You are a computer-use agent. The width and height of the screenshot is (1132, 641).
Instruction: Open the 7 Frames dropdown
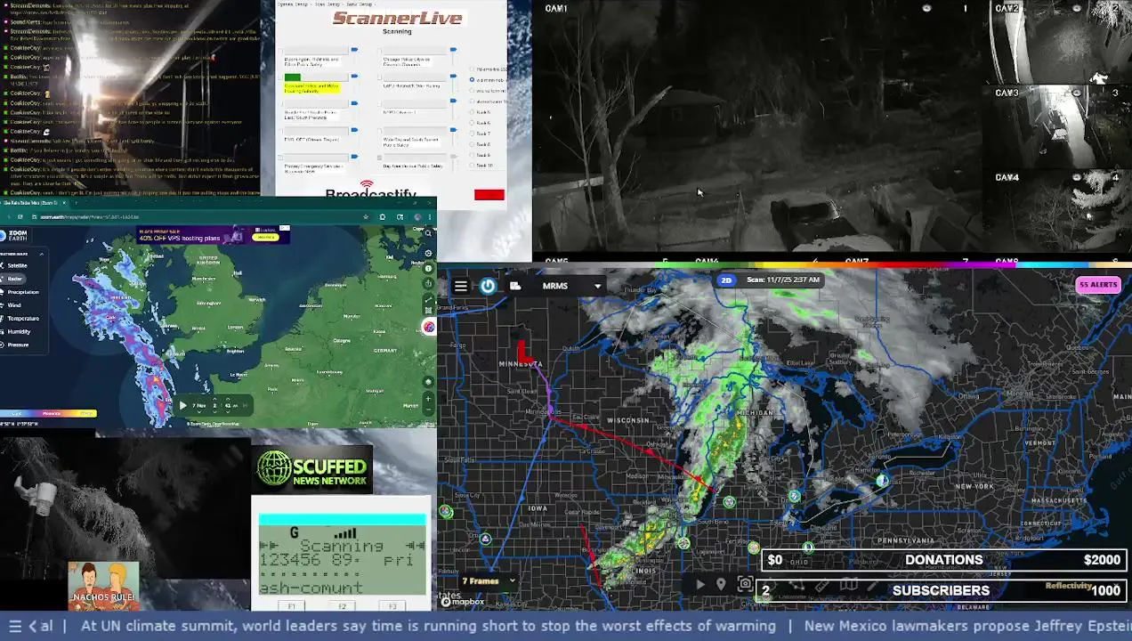click(x=487, y=581)
